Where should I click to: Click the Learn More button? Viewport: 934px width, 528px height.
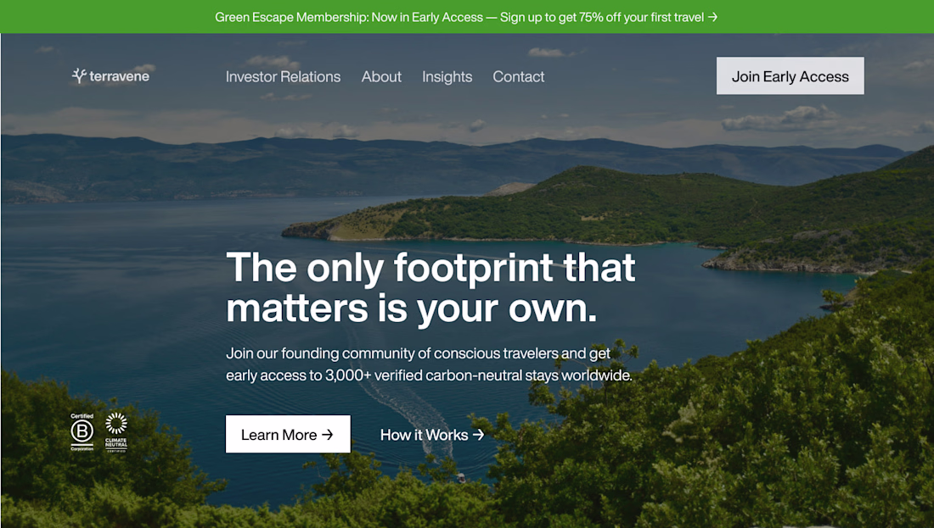pos(288,434)
